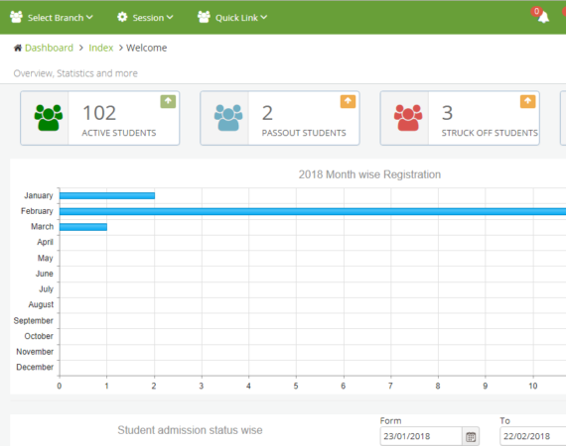Click the Session gear icon
This screenshot has width=566, height=446.
pyautogui.click(x=122, y=17)
